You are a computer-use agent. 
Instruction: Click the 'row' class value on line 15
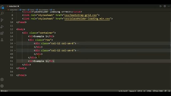coord(48,40)
